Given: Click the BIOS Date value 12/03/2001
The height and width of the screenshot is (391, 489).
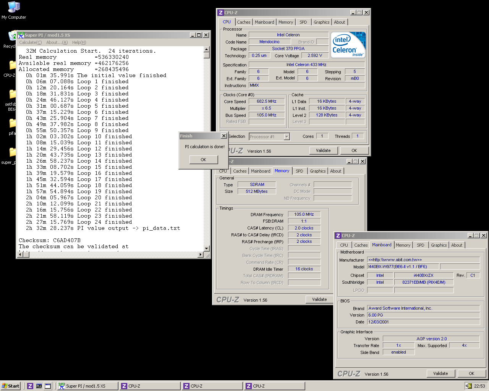Looking at the screenshot, I should (x=423, y=322).
